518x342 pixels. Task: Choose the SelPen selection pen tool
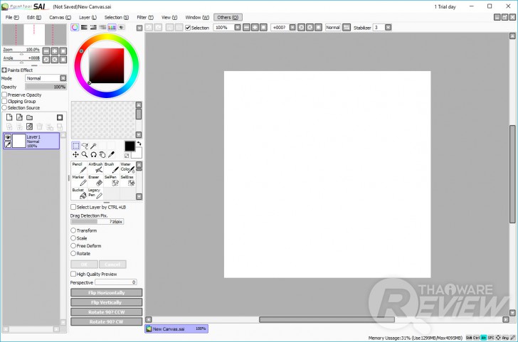[x=112, y=181]
